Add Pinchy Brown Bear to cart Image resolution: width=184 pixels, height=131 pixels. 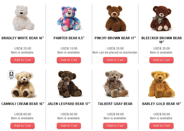coord(115,60)
